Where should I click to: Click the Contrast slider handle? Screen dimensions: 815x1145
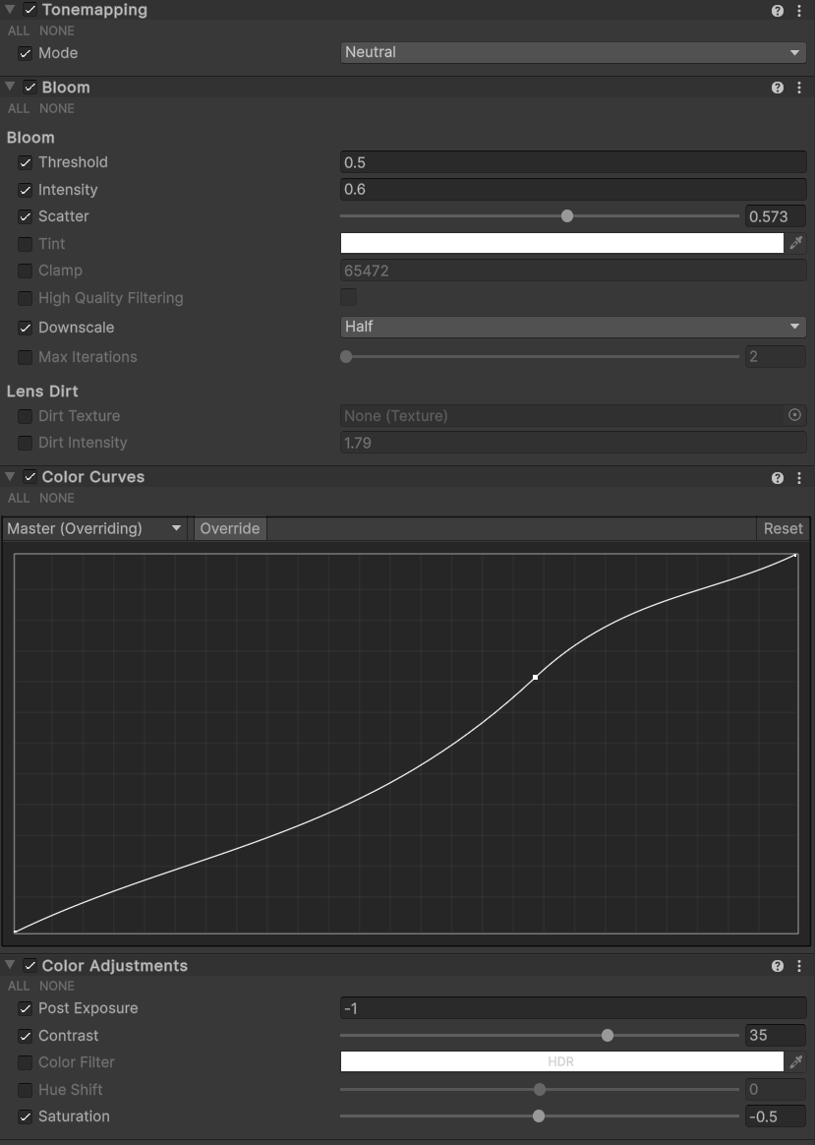click(x=607, y=1036)
